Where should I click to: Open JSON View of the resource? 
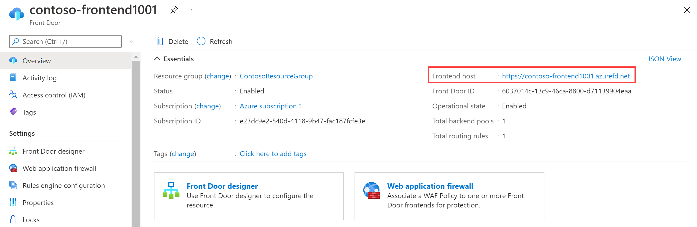[665, 59]
